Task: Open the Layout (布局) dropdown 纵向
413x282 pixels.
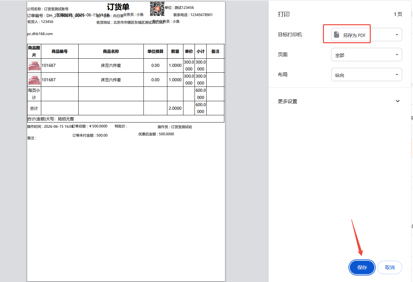Action: tap(366, 75)
